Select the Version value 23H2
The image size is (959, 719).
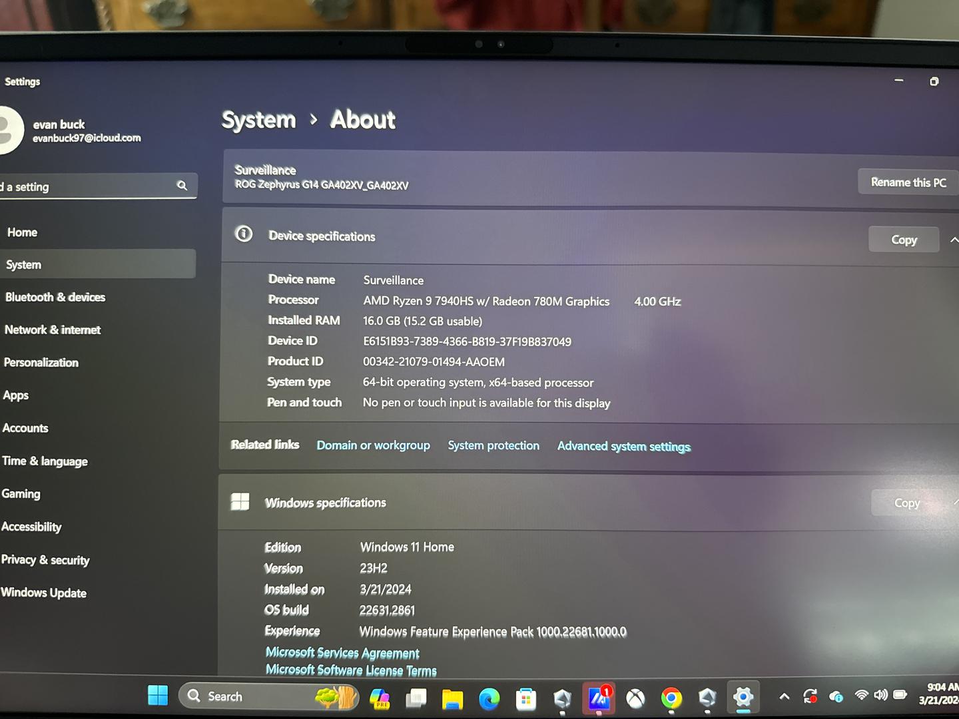click(x=374, y=569)
